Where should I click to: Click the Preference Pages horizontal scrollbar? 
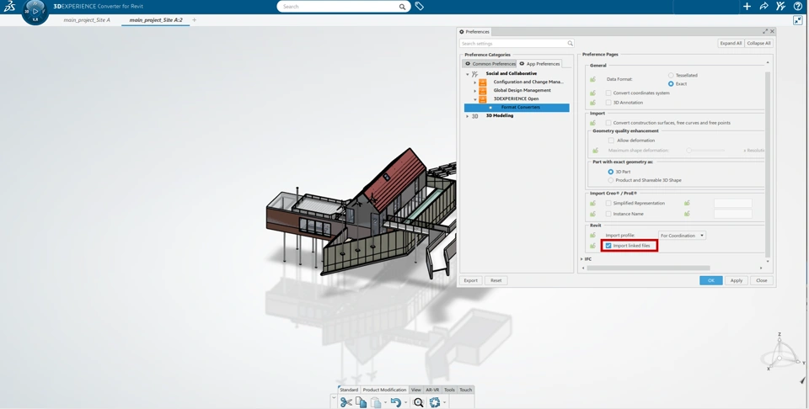[x=648, y=268]
